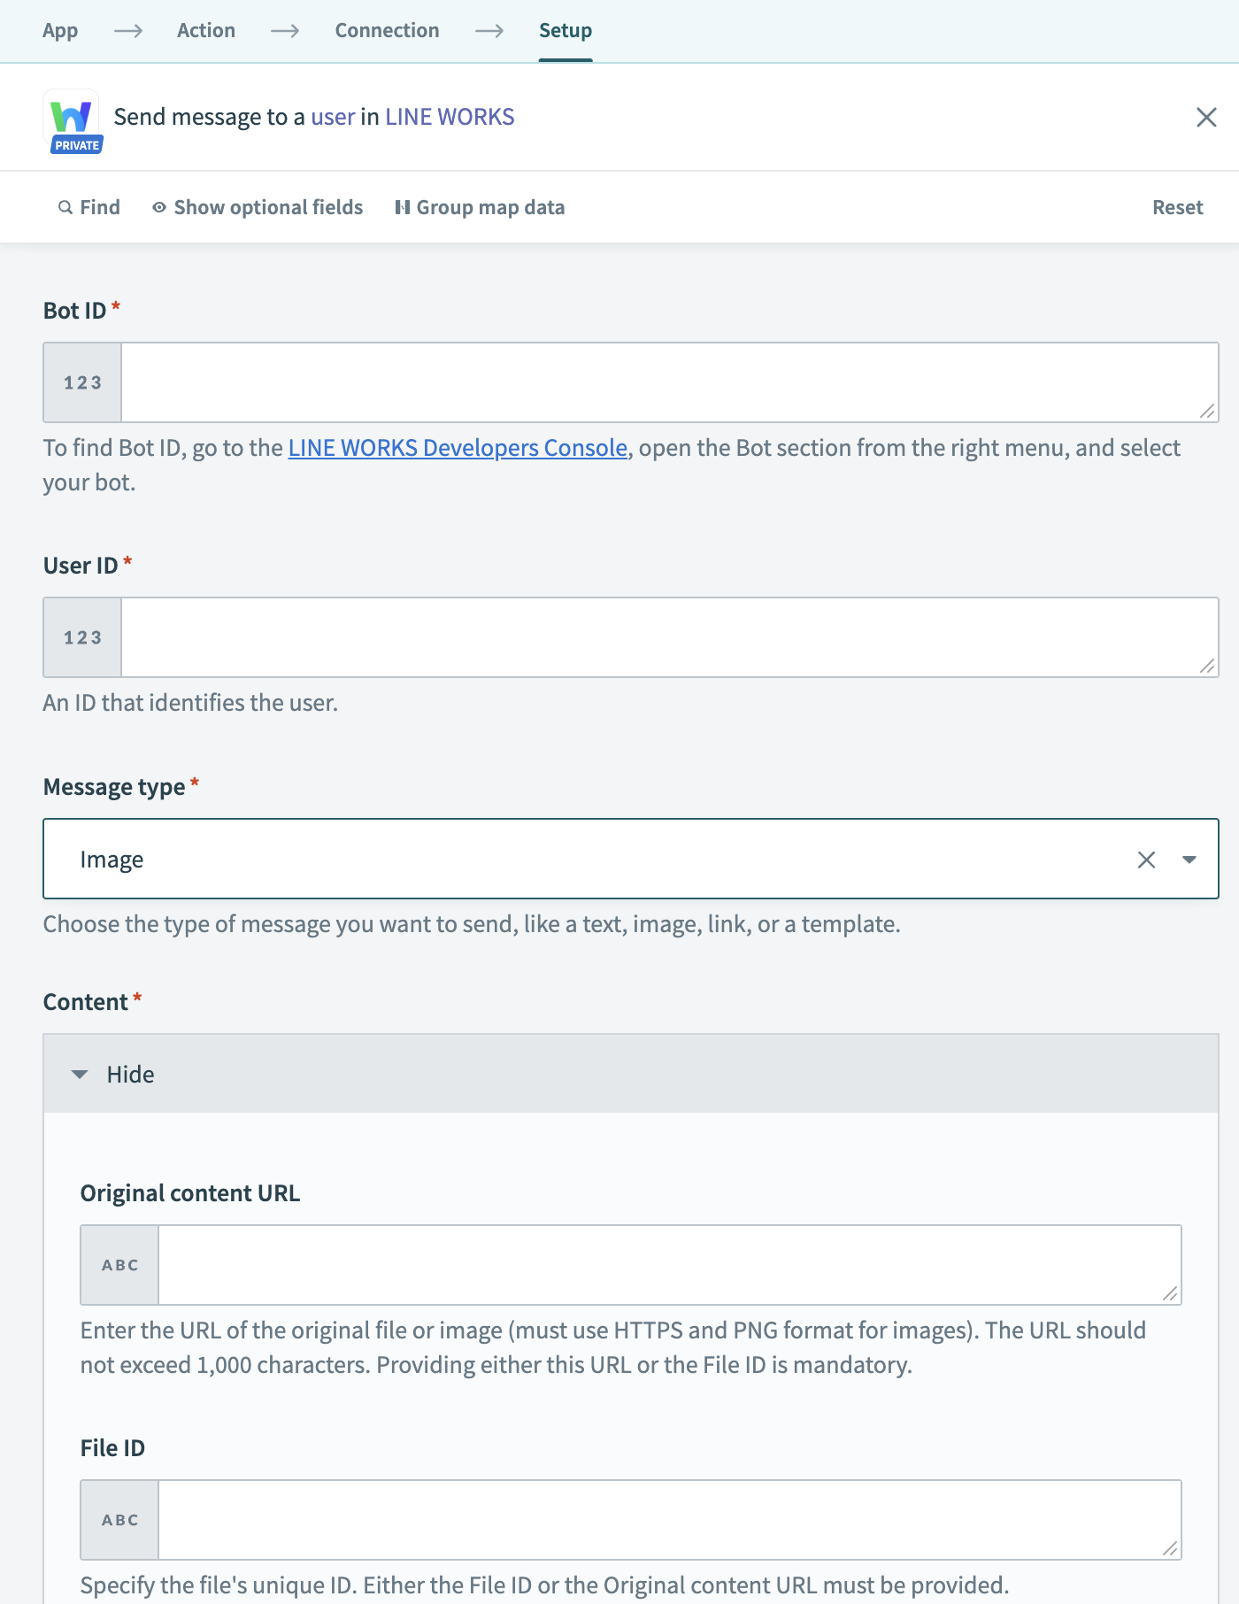Image resolution: width=1239 pixels, height=1604 pixels.
Task: Click the eye icon next to Show optional fields
Action: (x=158, y=207)
